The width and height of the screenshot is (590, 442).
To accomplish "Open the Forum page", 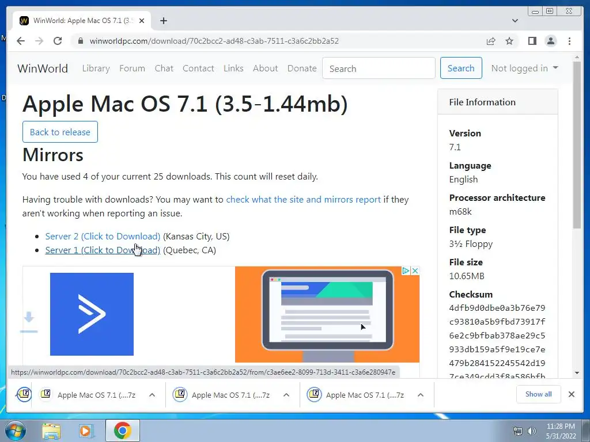I will pyautogui.click(x=132, y=68).
